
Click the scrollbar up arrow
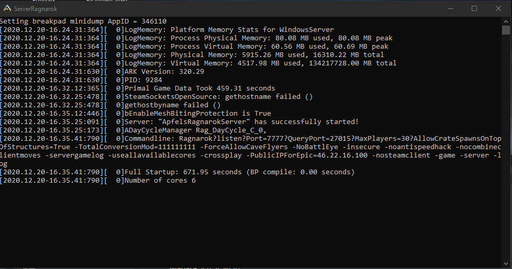tap(506, 21)
